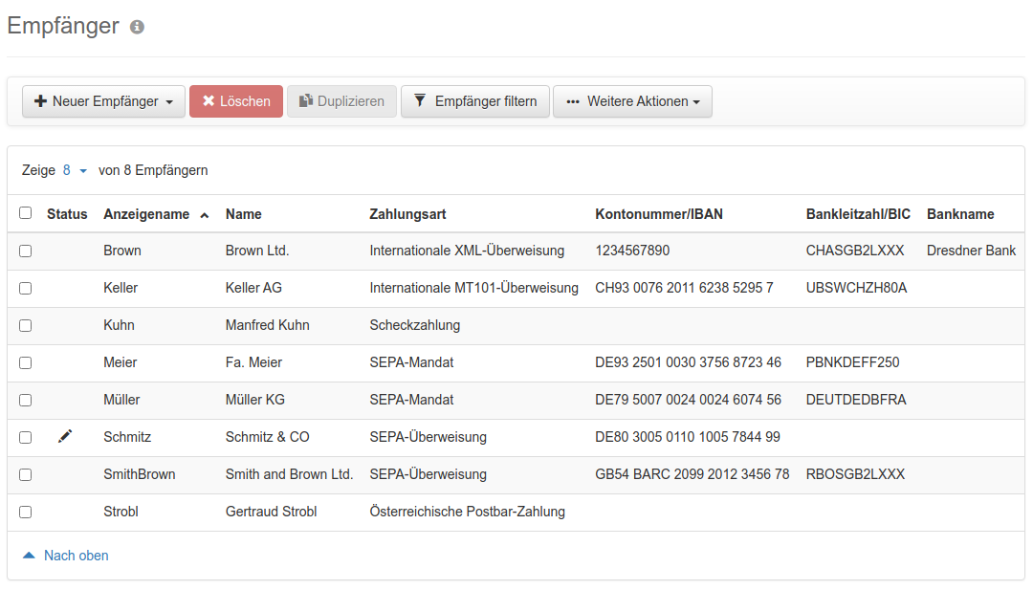Select the Müller row checkbox
This screenshot has width=1033, height=590.
click(26, 401)
